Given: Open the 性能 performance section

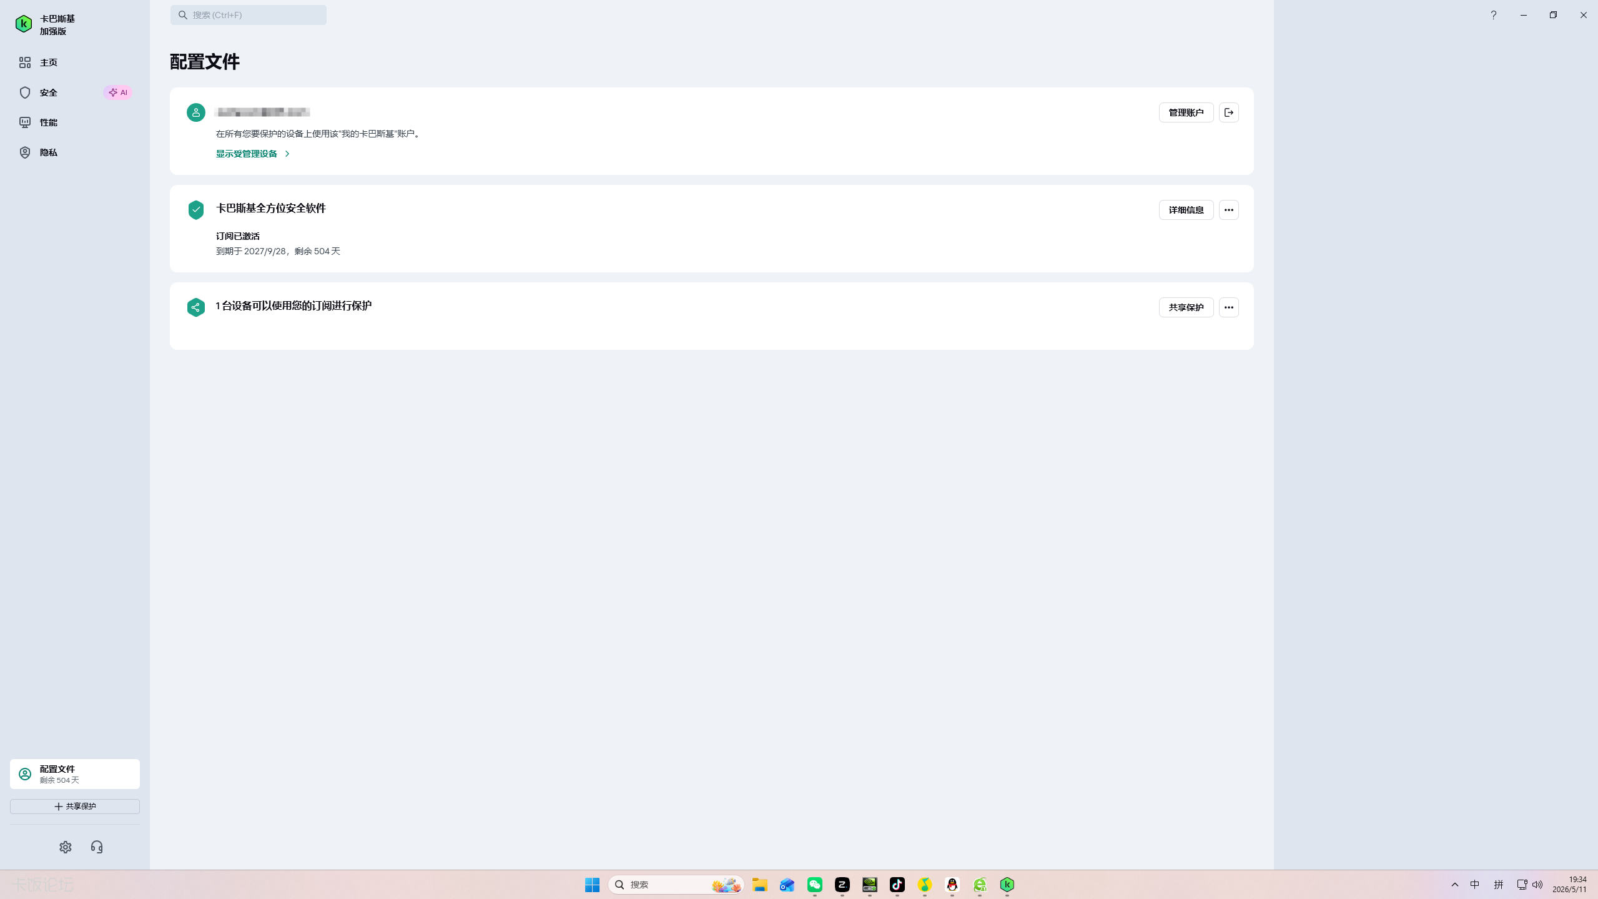Looking at the screenshot, I should pos(75,122).
